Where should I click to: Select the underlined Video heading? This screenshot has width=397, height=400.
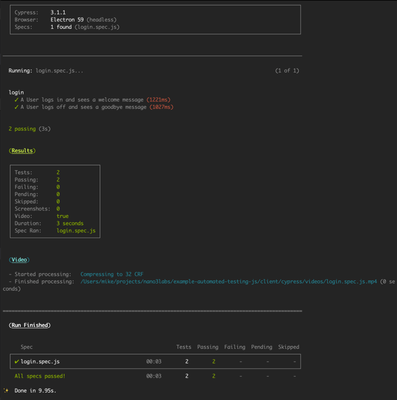coord(19,260)
